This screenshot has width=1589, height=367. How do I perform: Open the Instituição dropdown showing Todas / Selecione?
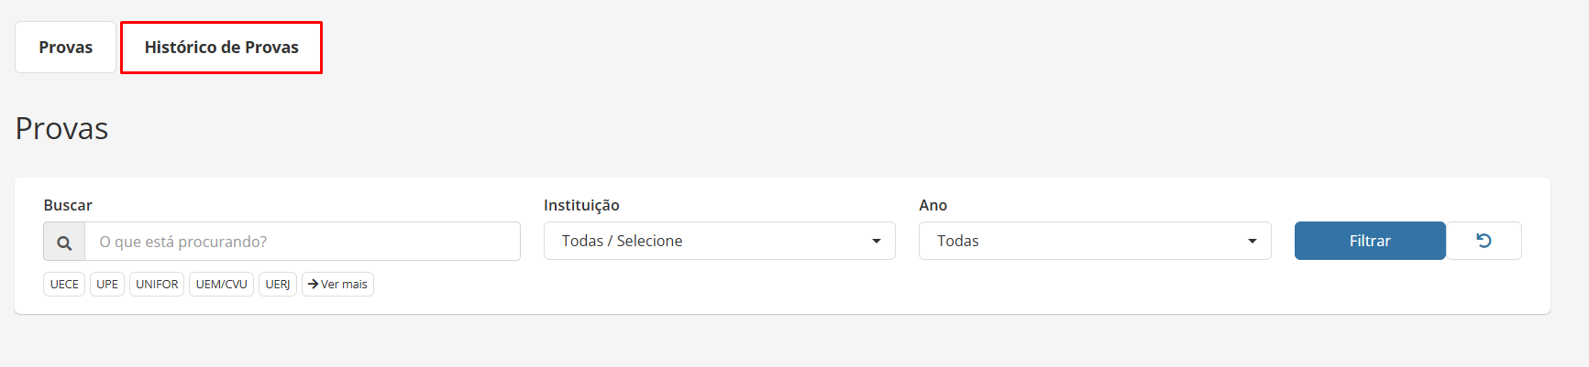click(720, 241)
